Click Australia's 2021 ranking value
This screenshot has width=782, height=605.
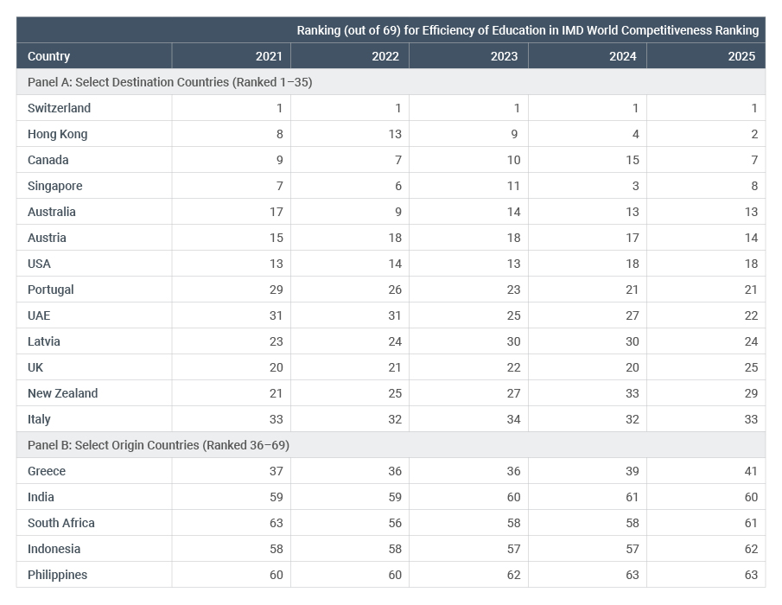click(x=274, y=212)
